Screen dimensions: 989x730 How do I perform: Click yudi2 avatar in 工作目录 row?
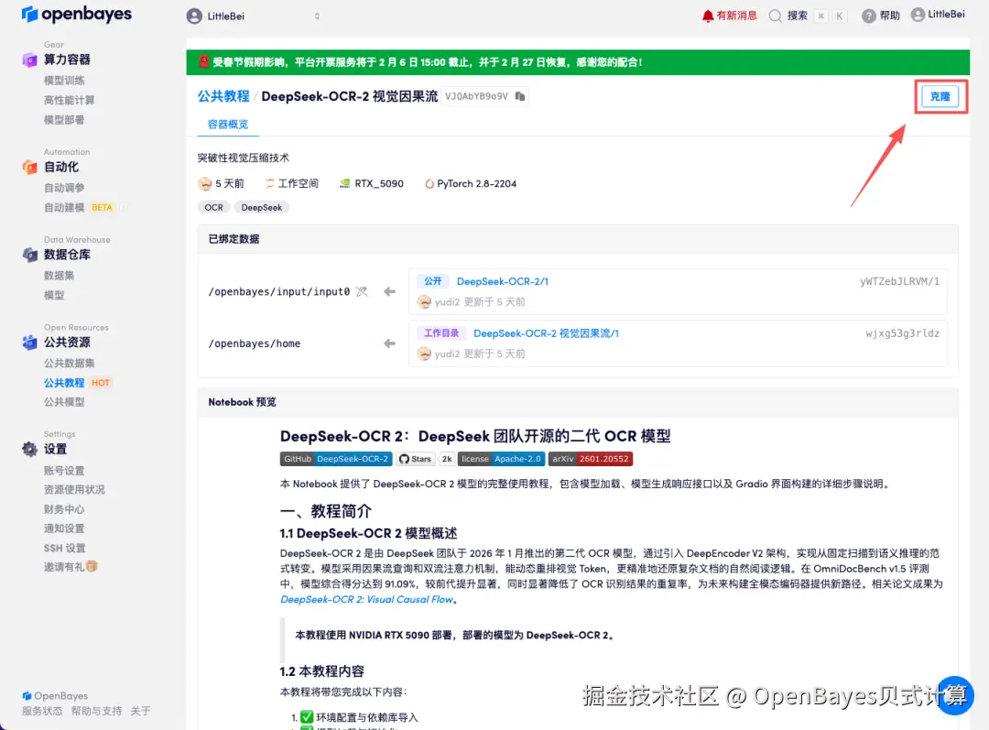[425, 354]
